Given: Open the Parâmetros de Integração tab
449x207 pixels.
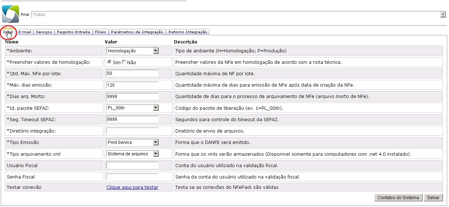Looking at the screenshot, I should [137, 32].
